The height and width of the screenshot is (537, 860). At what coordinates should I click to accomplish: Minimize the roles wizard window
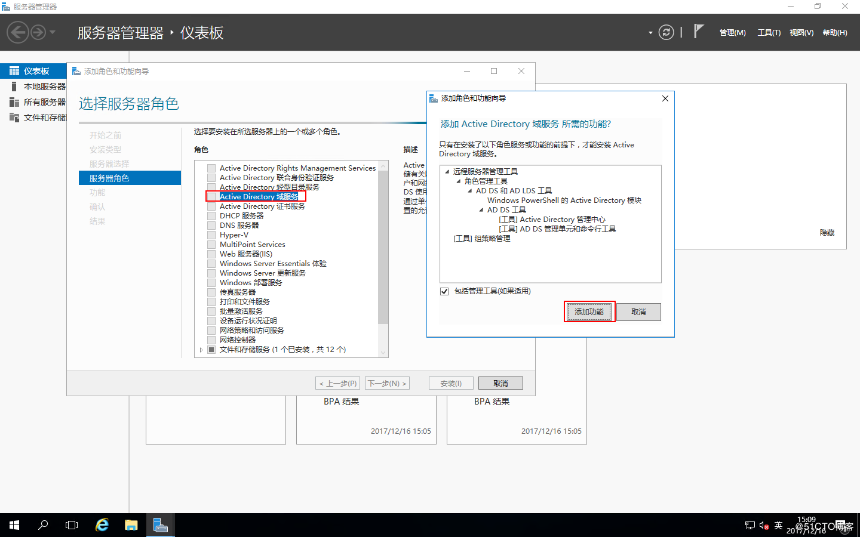[467, 71]
